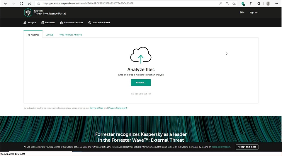Click the cloud upload icon
The height and width of the screenshot is (156, 282).
pos(141,55)
